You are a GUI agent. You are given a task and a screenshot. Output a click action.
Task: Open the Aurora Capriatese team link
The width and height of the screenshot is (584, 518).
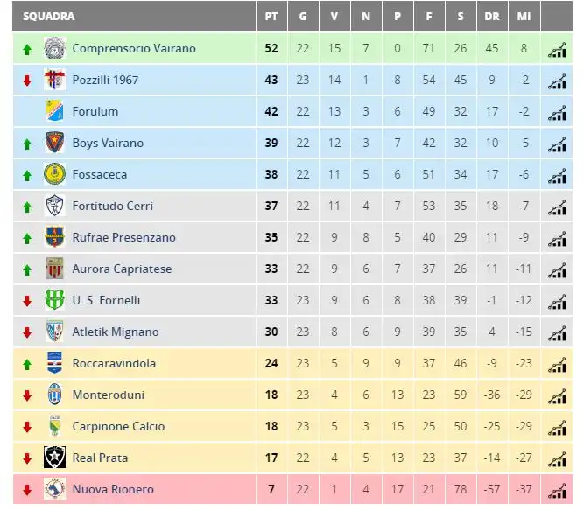click(x=123, y=269)
